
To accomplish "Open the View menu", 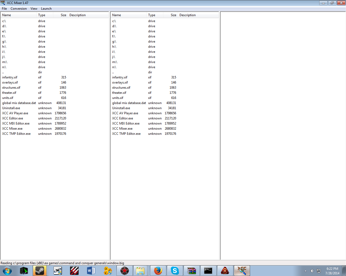I will tap(34, 9).
